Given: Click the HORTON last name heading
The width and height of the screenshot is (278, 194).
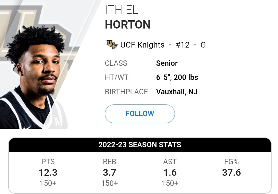Looking at the screenshot, I should click(x=128, y=25).
